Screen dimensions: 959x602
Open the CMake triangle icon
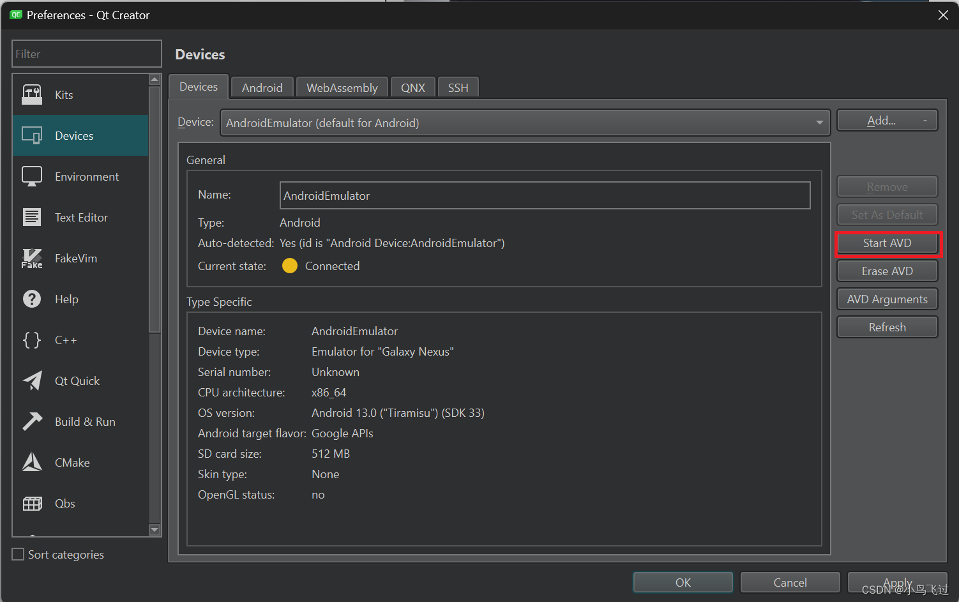point(32,462)
